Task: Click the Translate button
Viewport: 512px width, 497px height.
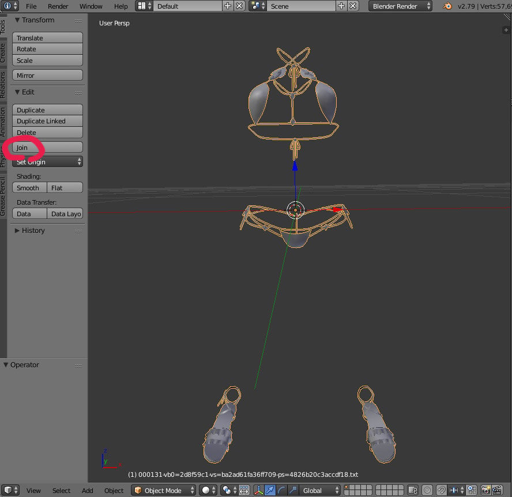Action: coord(47,38)
